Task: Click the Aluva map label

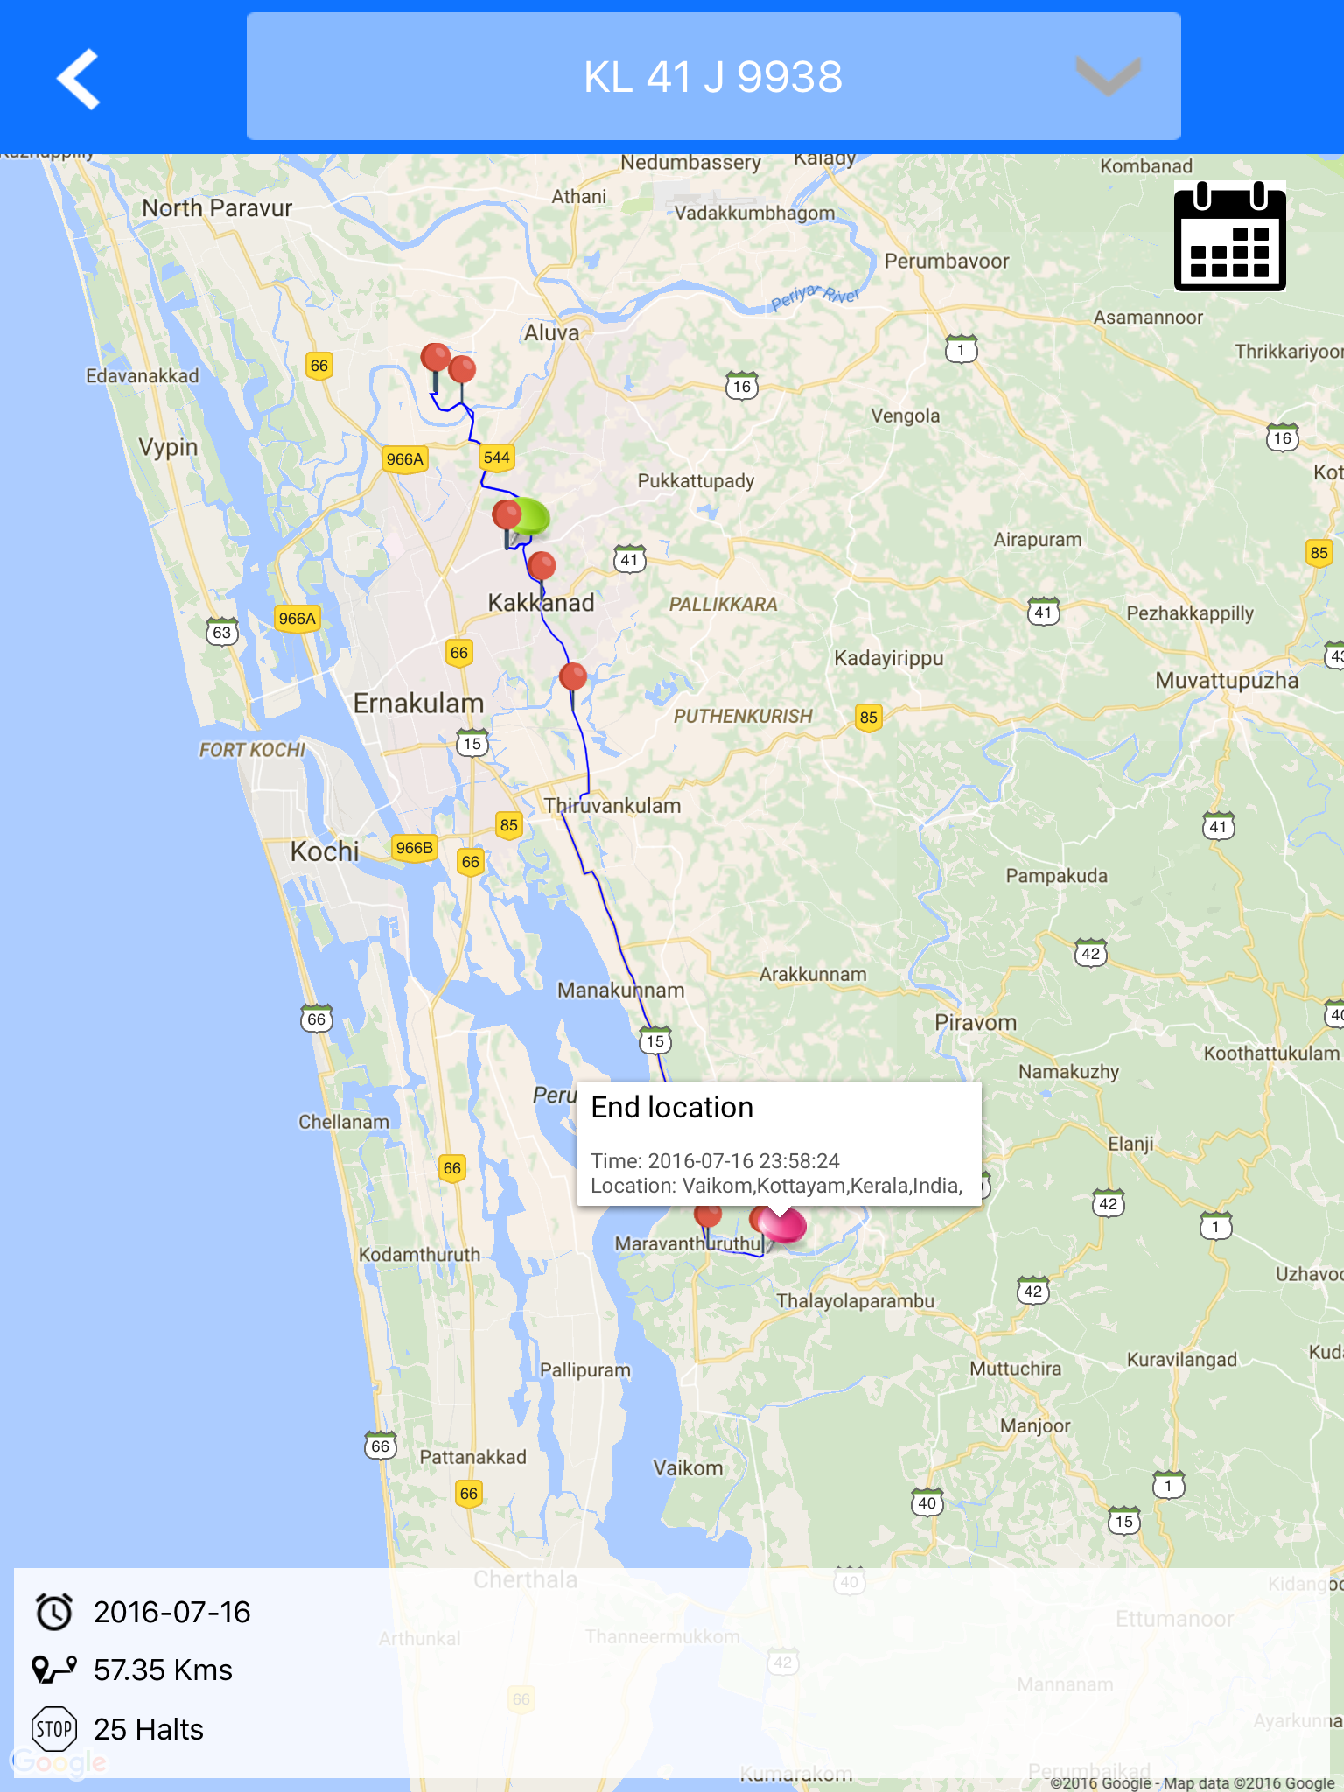Action: pyautogui.click(x=551, y=332)
